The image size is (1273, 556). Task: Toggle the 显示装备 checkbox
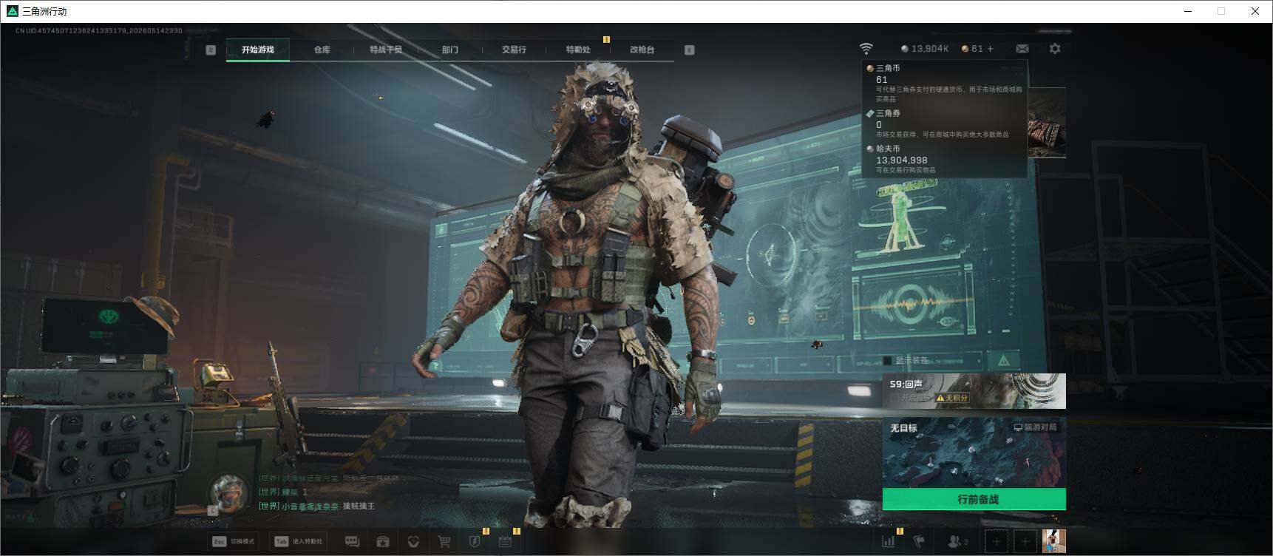(887, 361)
